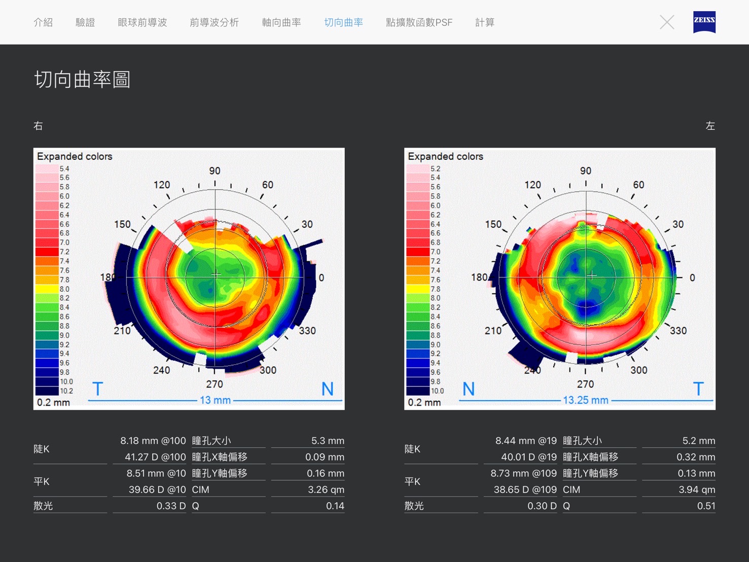Click left eye value 40.01 D @19
Image resolution: width=749 pixels, height=562 pixels.
(529, 457)
